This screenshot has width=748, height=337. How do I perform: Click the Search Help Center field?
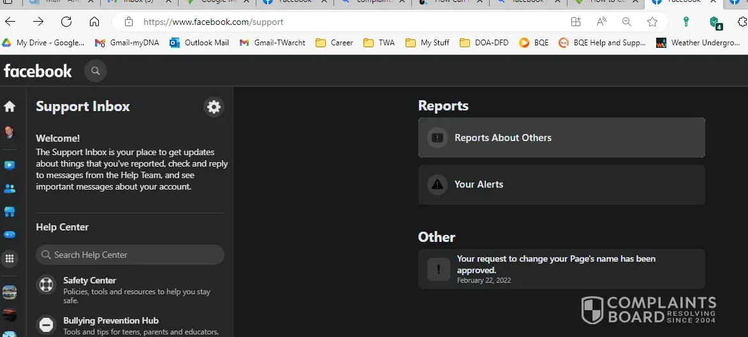pos(130,255)
